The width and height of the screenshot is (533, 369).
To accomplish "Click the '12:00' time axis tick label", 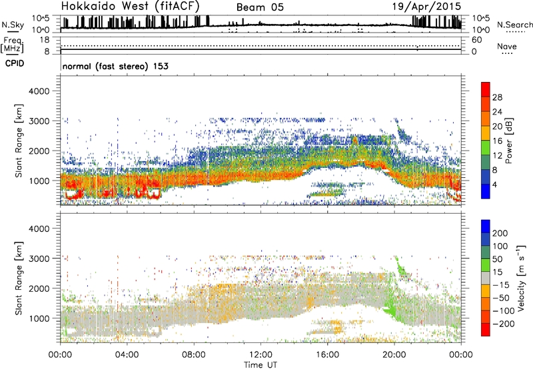I will 261,355.
